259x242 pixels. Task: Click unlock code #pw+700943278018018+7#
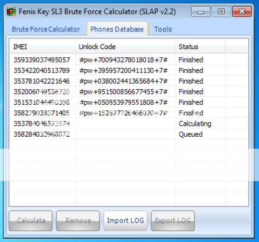(x=123, y=60)
